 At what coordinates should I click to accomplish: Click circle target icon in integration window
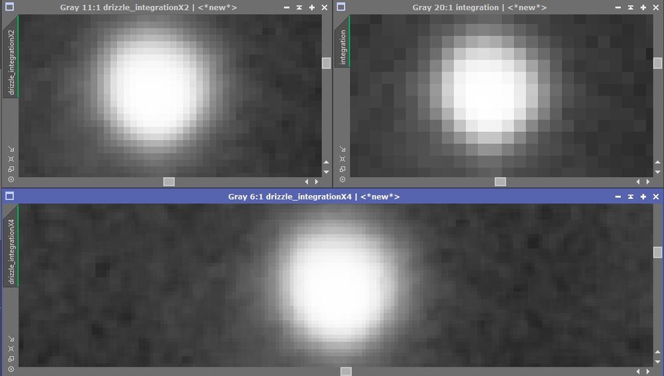pyautogui.click(x=342, y=179)
